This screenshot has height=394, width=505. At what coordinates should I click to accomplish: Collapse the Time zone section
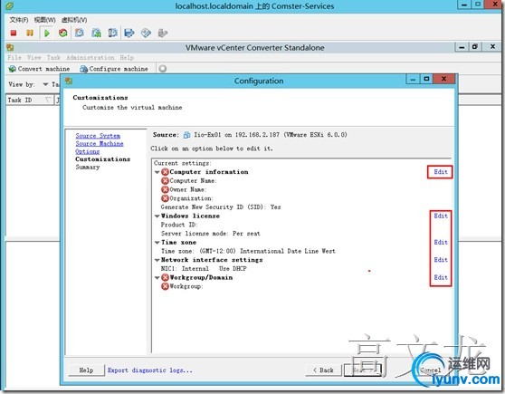point(157,243)
